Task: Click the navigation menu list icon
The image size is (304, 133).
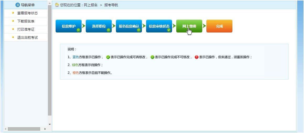Action: [18, 5]
